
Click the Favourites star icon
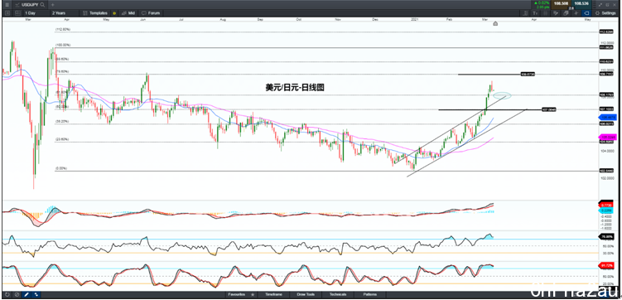click(x=253, y=294)
